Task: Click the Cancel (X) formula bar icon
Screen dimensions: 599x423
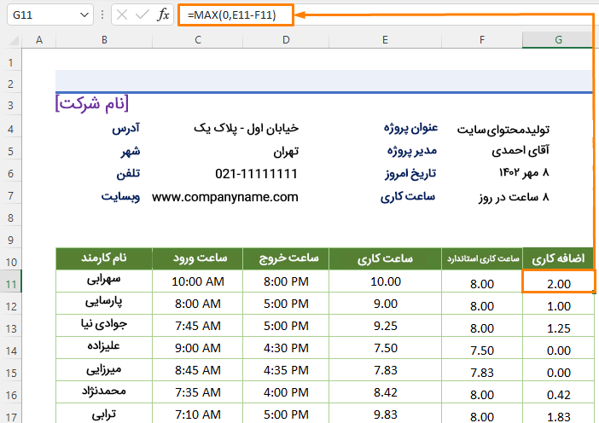Action: (x=122, y=14)
